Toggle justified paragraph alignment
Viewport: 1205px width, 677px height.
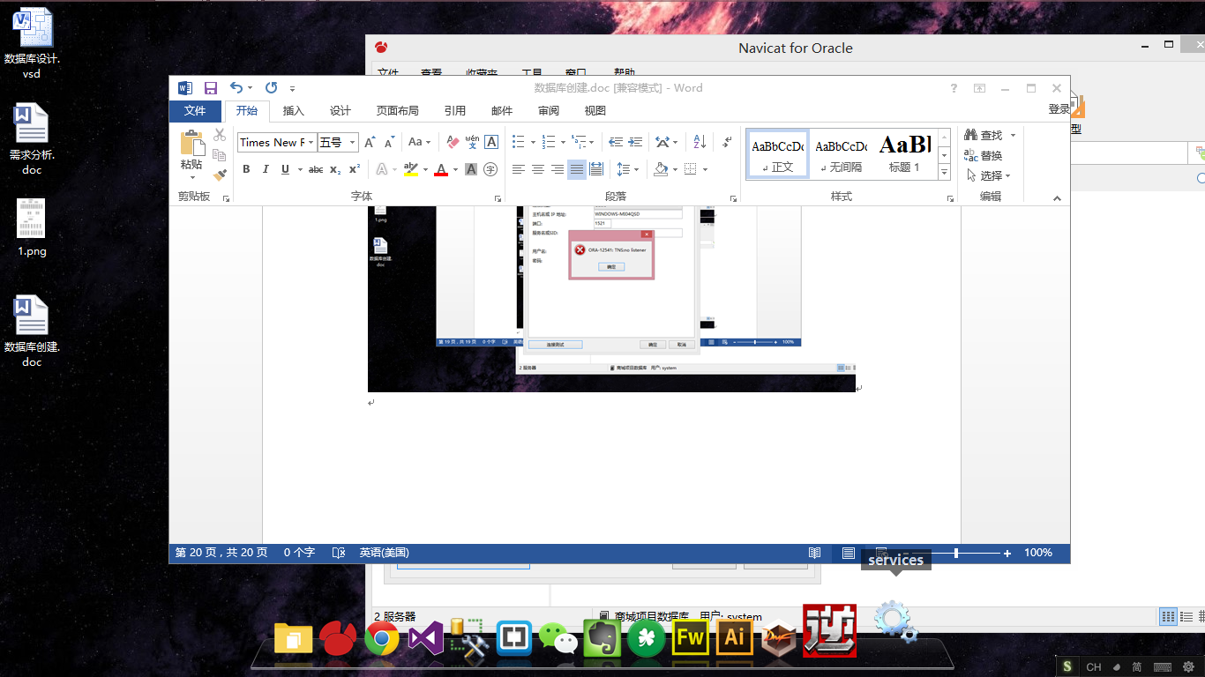coord(577,169)
